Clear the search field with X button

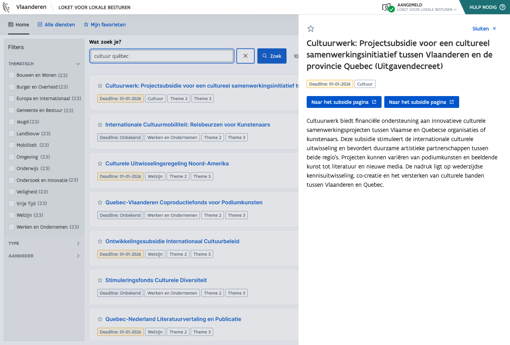245,56
